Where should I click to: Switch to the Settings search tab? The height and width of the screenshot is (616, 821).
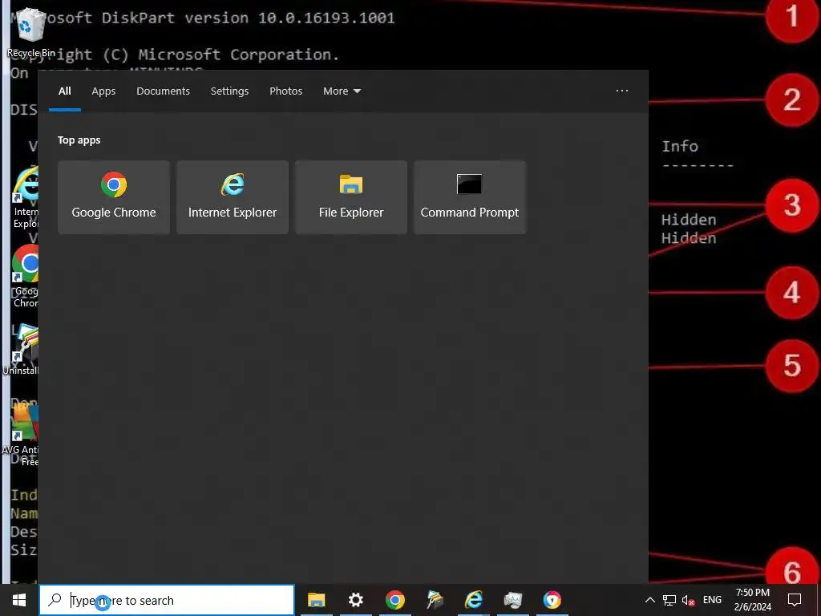[x=230, y=91]
